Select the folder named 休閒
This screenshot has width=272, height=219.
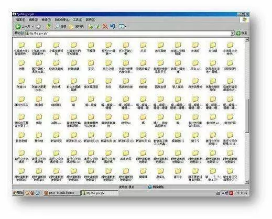[x=21, y=65]
